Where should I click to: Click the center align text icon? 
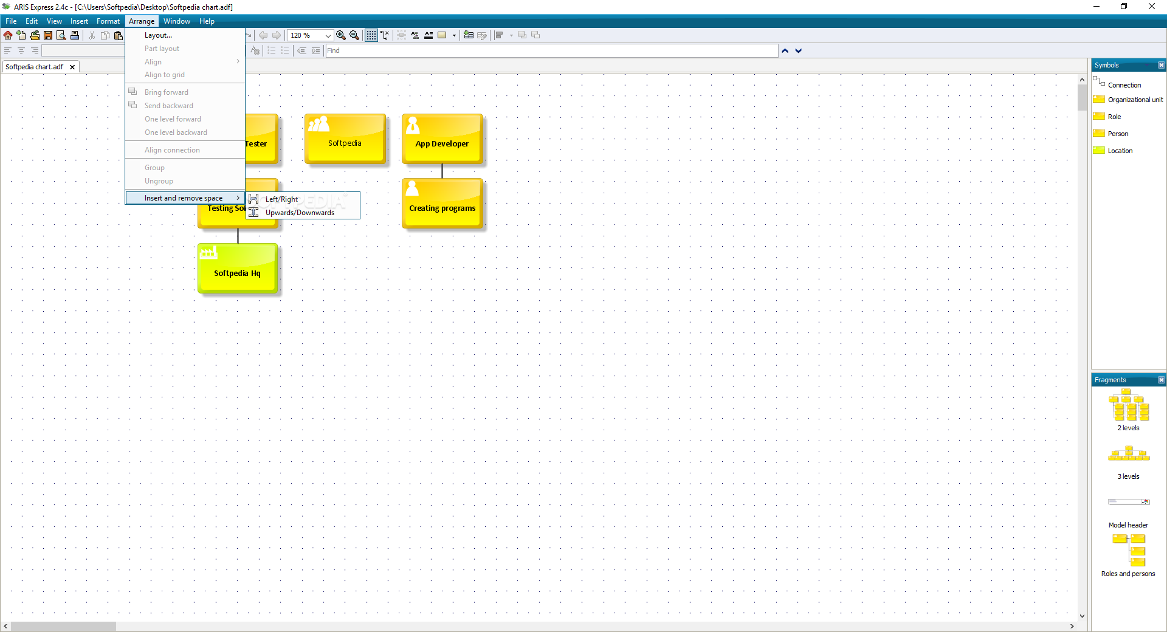[21, 50]
